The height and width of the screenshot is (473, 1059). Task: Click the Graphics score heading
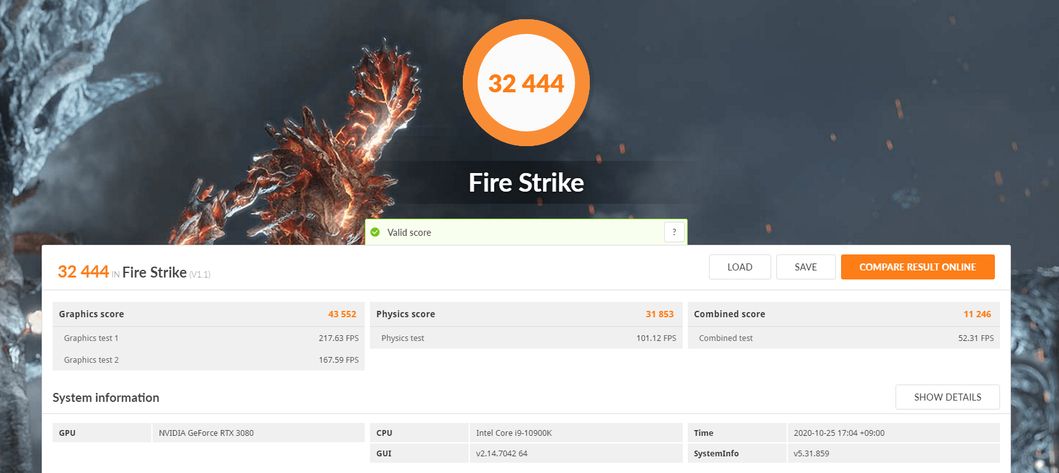(x=92, y=314)
